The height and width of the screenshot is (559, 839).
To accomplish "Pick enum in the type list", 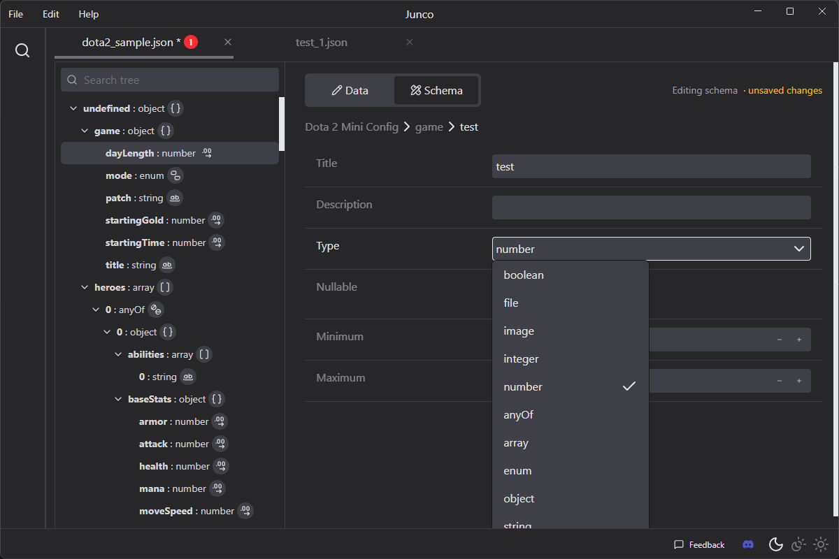I will coord(571,471).
